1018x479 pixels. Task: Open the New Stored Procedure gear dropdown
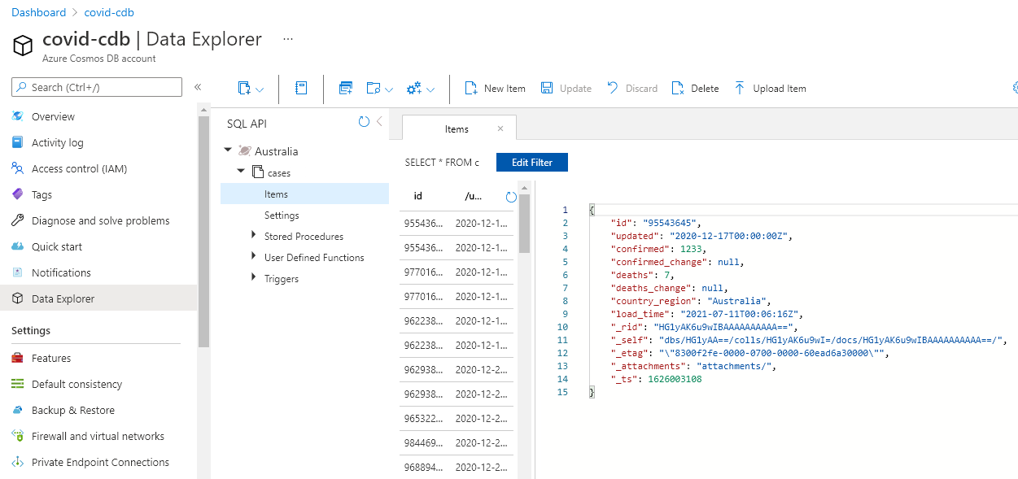421,88
